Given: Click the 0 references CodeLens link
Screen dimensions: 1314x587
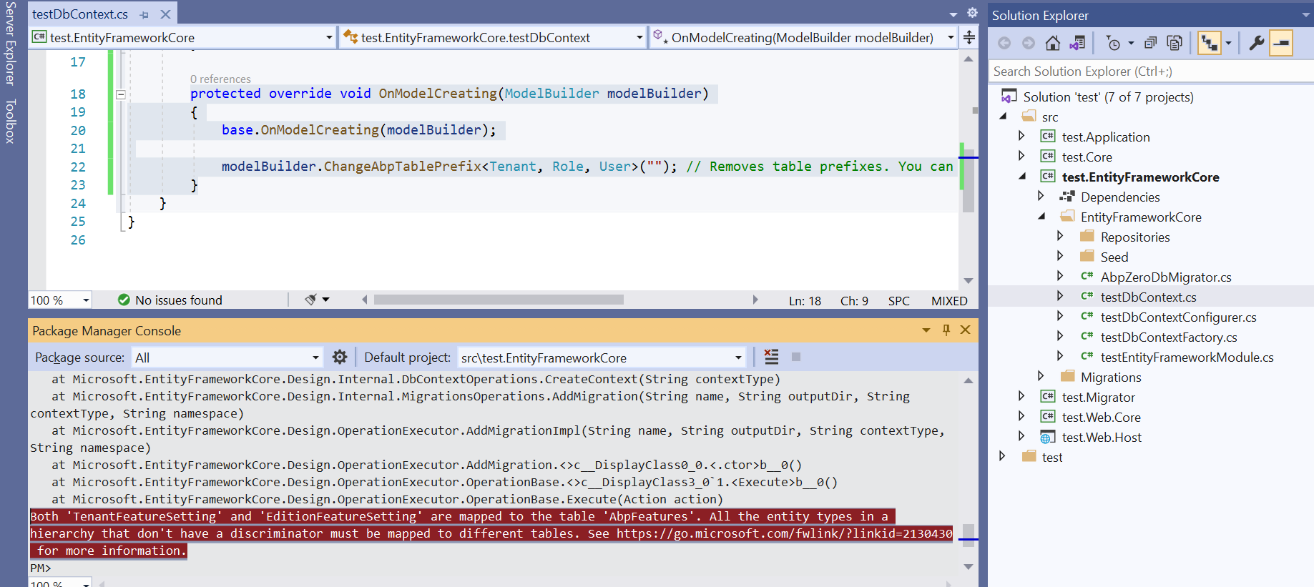Looking at the screenshot, I should tap(220, 79).
